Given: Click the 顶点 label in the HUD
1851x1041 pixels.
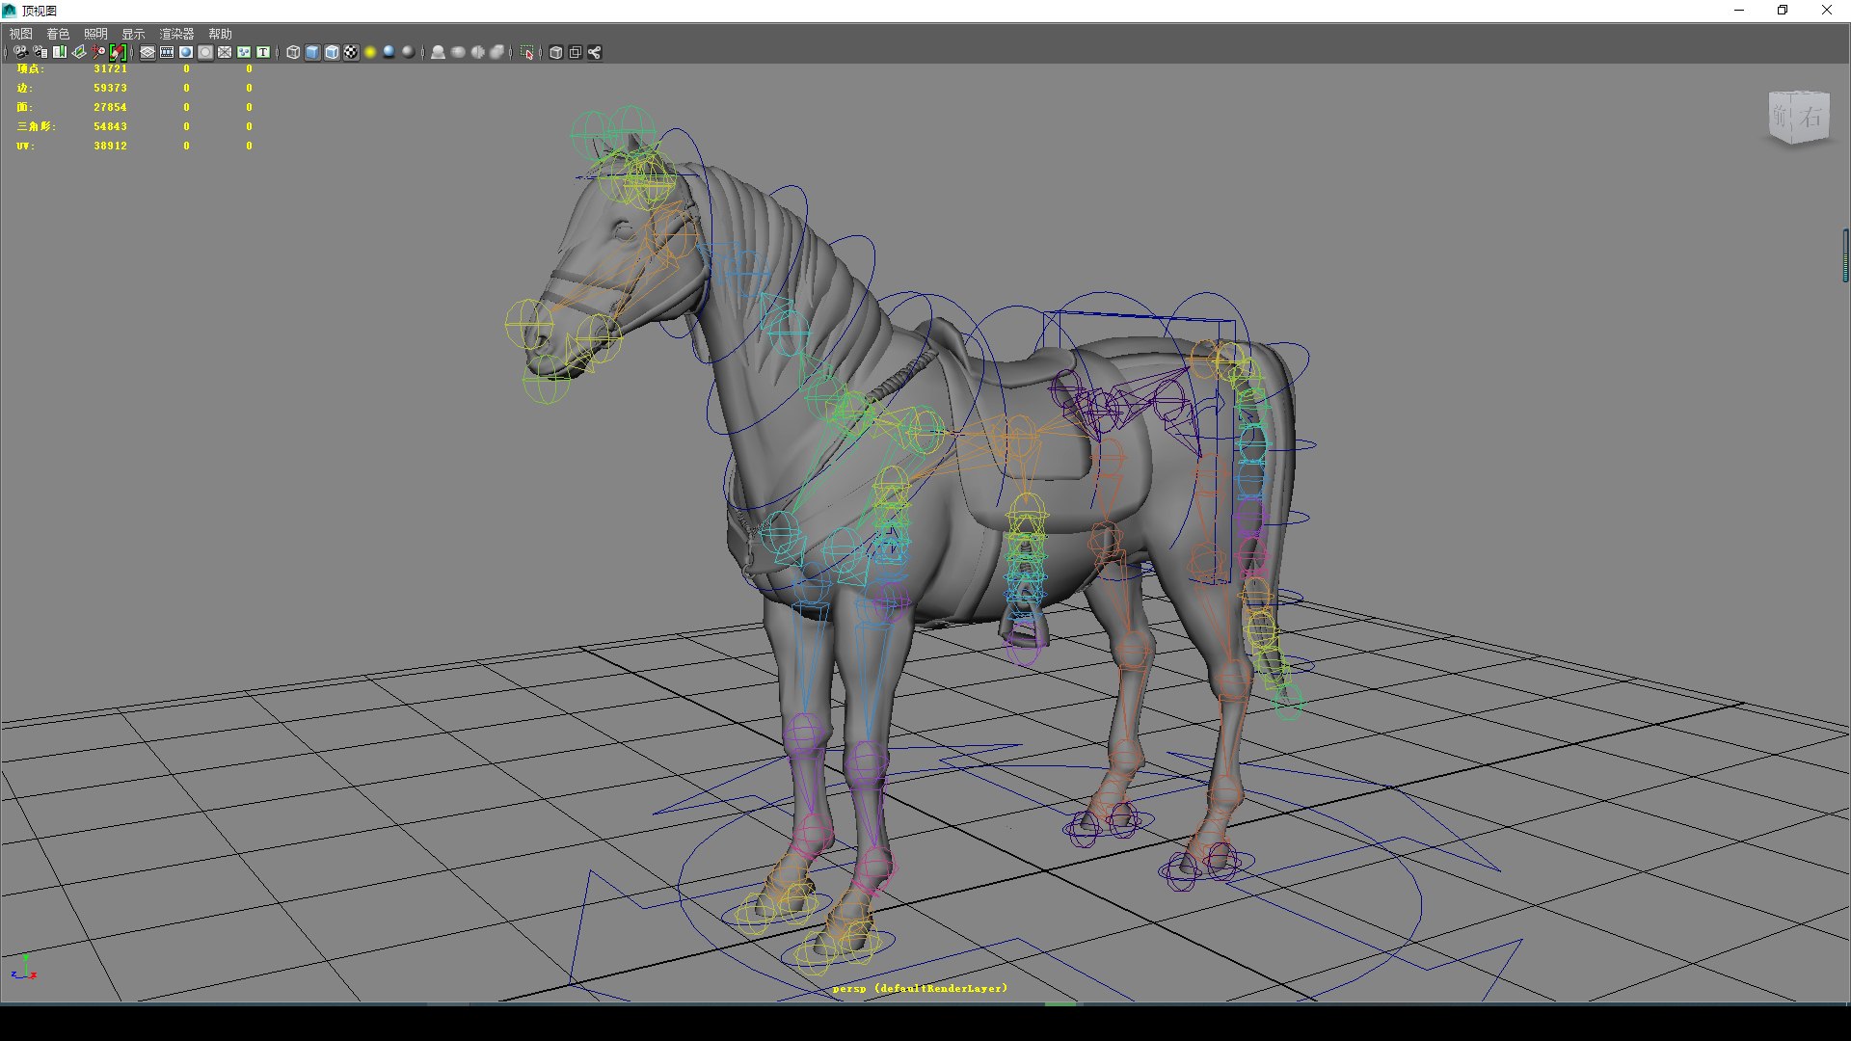Looking at the screenshot, I should (30, 68).
